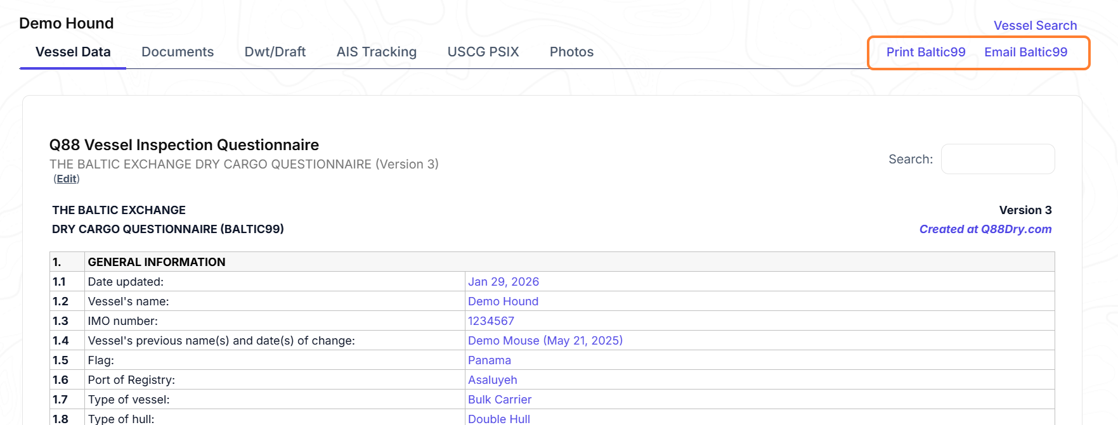Open the Documents tab

[x=178, y=52]
